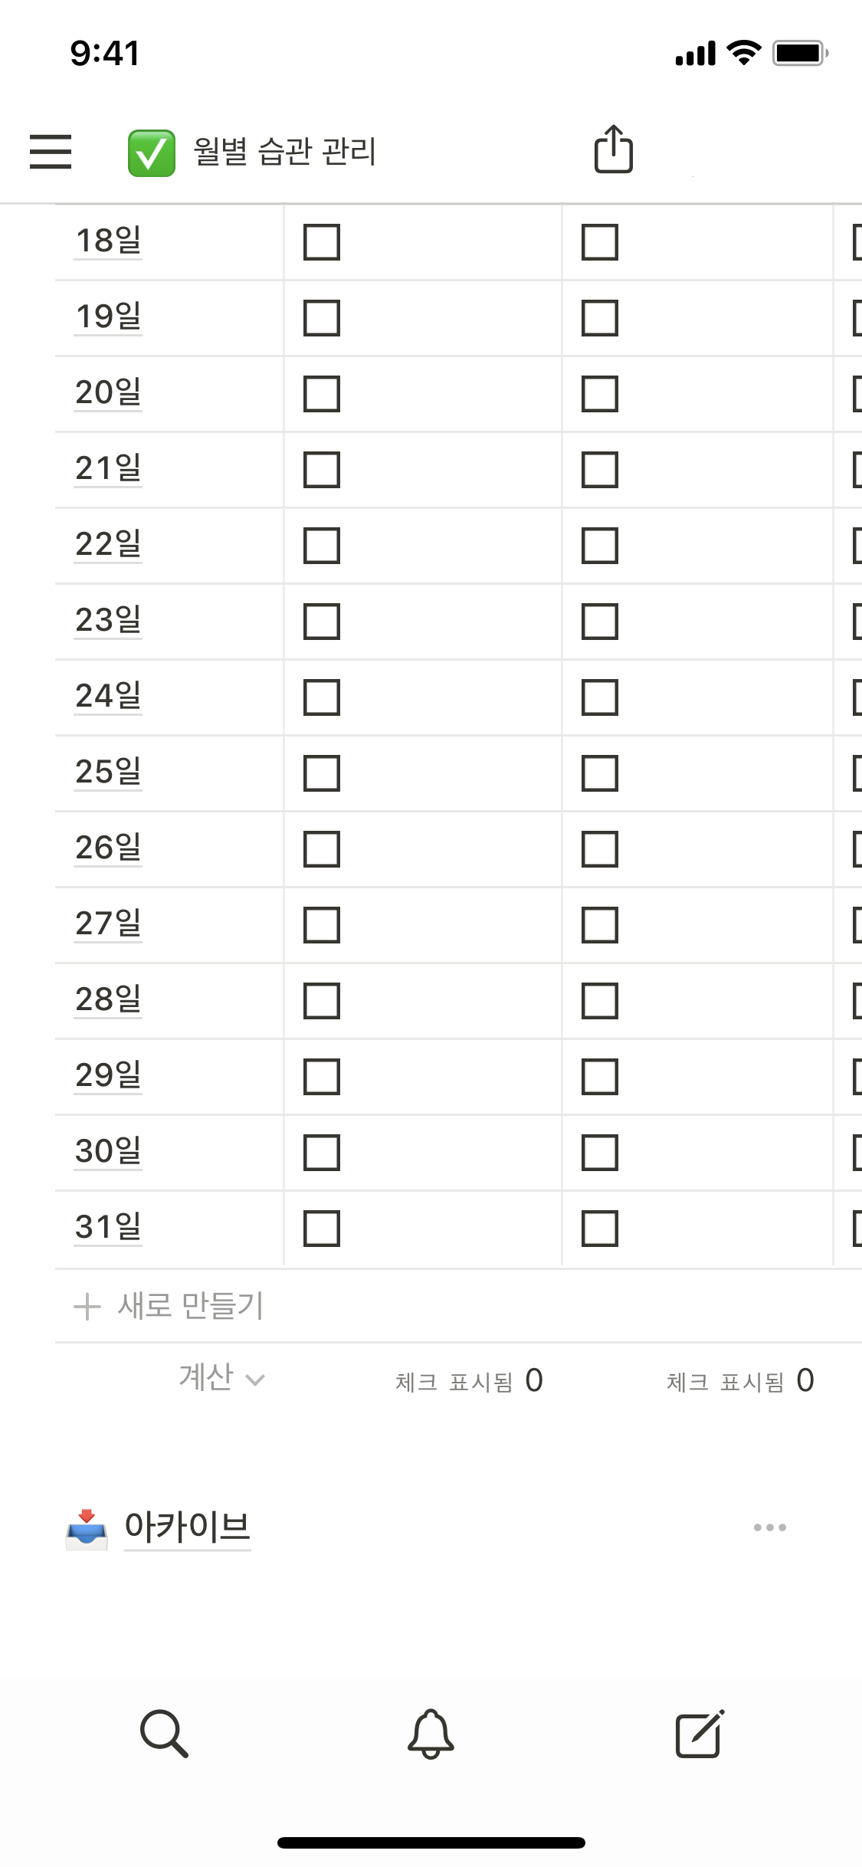
Task: Tap the green checkmark page icon
Action: [152, 153]
